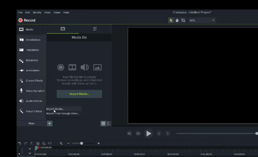This screenshot has width=258, height=157.
Task: Choose Import From Google Drive...
Action: [x=64, y=113]
